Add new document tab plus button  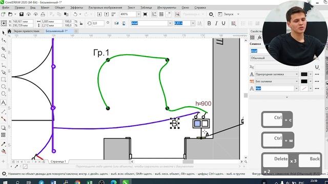tap(76, 31)
